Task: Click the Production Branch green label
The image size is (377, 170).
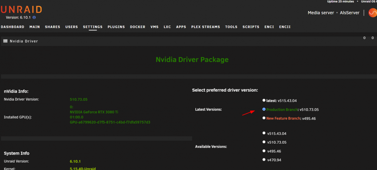Action: click(282, 110)
